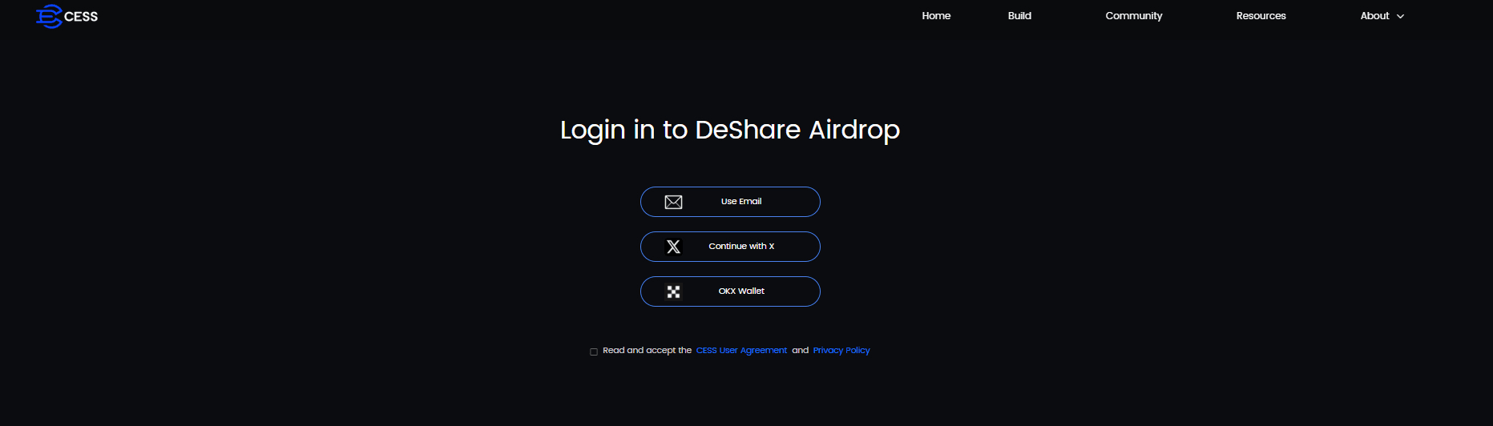Image resolution: width=1493 pixels, height=426 pixels.
Task: Connect using OKX Wallet button
Action: coord(730,291)
